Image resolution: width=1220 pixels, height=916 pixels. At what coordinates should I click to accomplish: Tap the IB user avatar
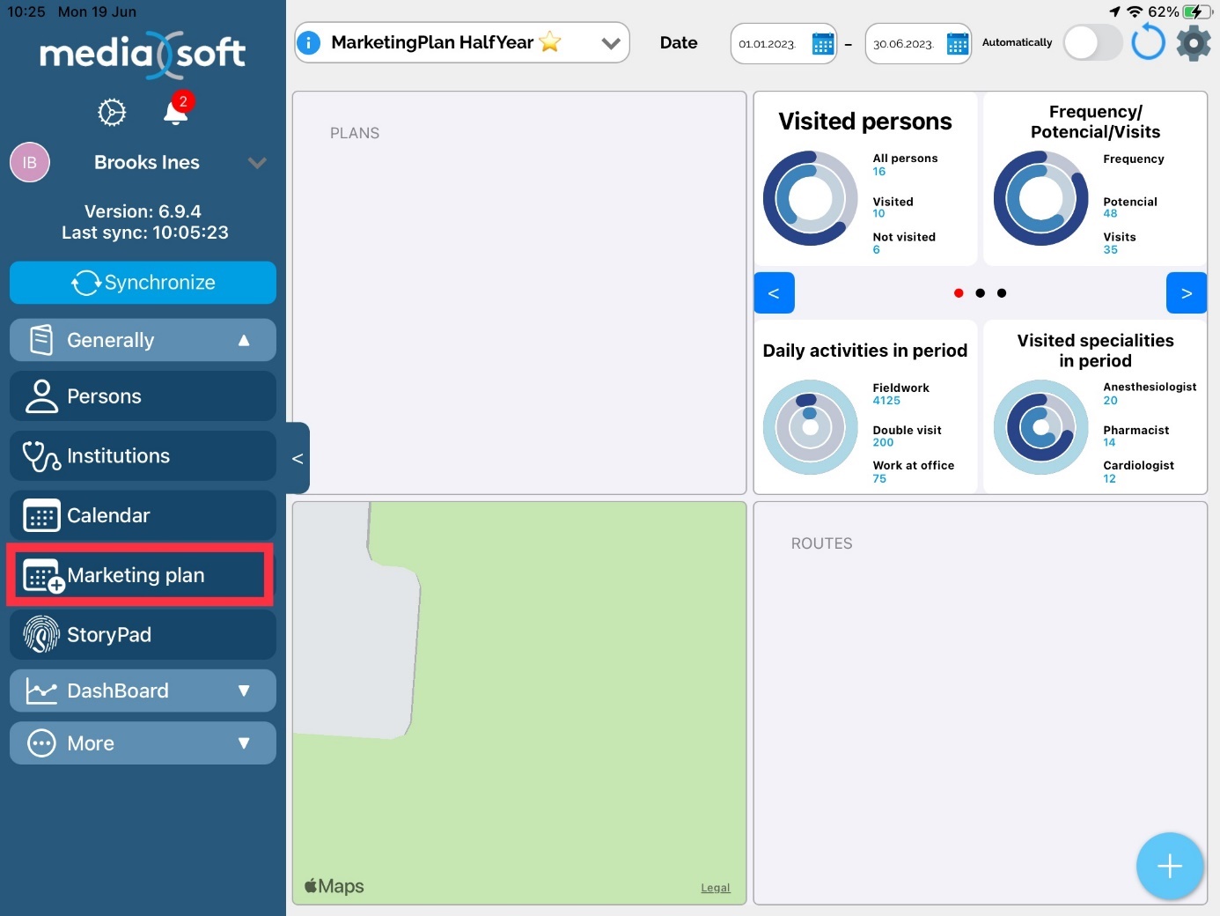(30, 163)
